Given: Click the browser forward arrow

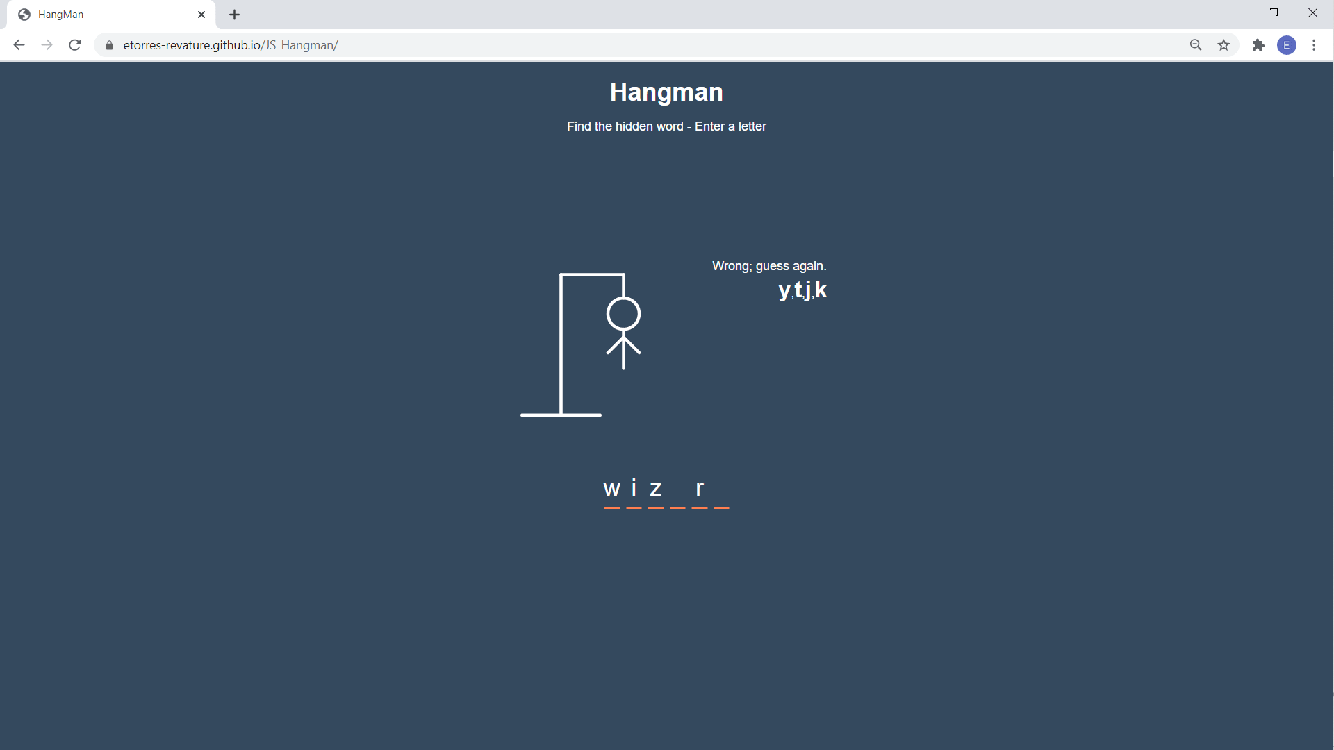Looking at the screenshot, I should point(47,45).
